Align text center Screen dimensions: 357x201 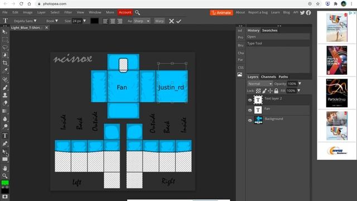coord(113,21)
